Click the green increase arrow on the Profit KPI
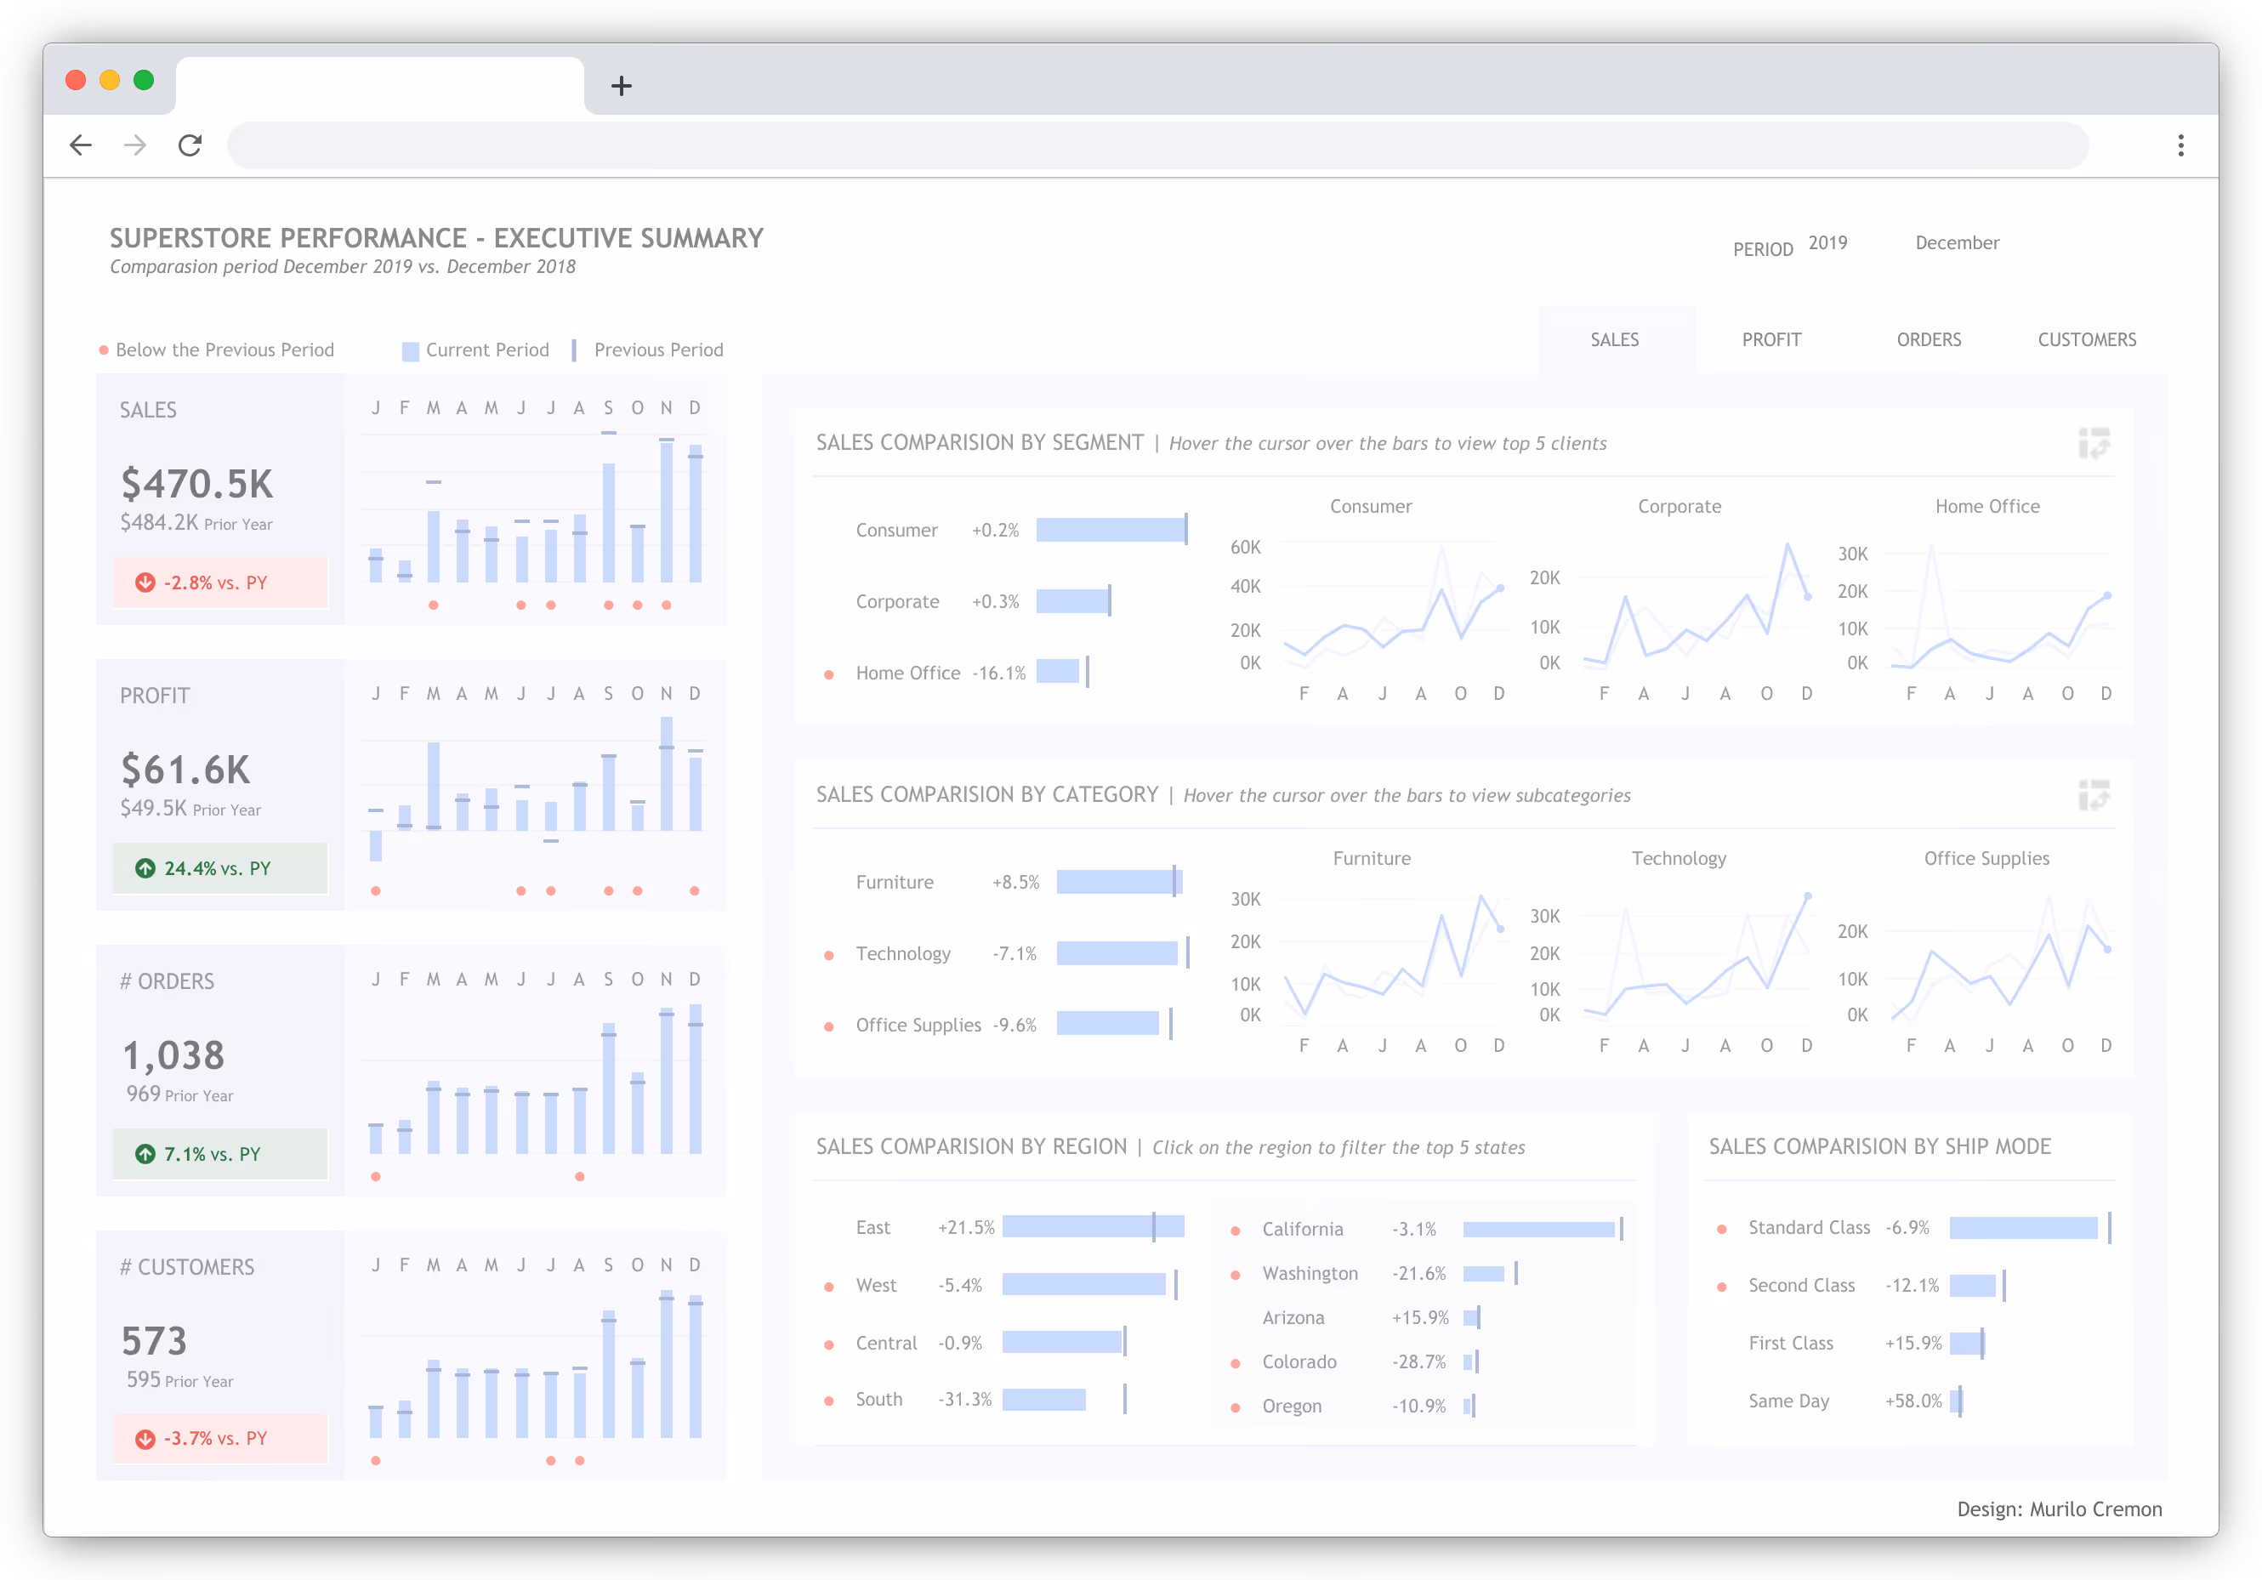 [145, 868]
